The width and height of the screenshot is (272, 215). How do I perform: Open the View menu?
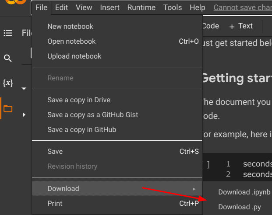pos(84,7)
